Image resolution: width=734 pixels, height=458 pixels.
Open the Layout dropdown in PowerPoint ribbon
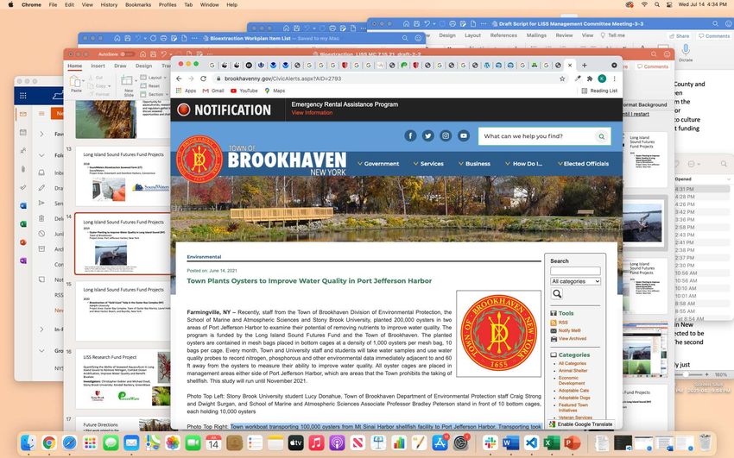(x=152, y=78)
